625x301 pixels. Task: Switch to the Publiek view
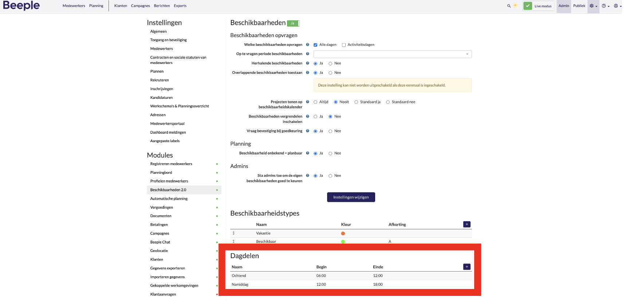pyautogui.click(x=579, y=6)
